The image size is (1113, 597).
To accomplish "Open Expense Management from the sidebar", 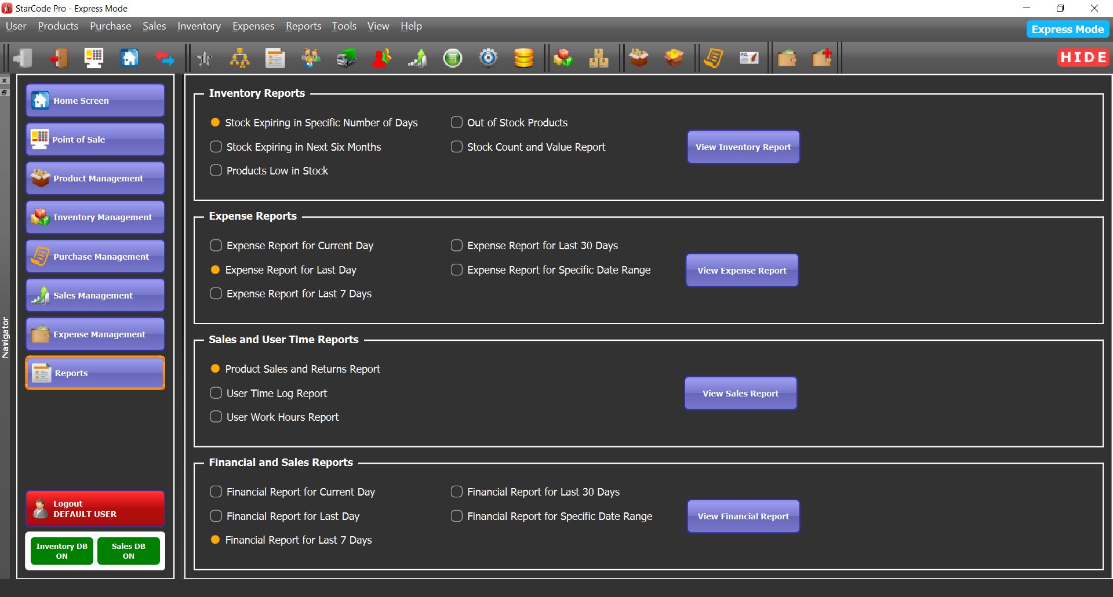I will 94,334.
